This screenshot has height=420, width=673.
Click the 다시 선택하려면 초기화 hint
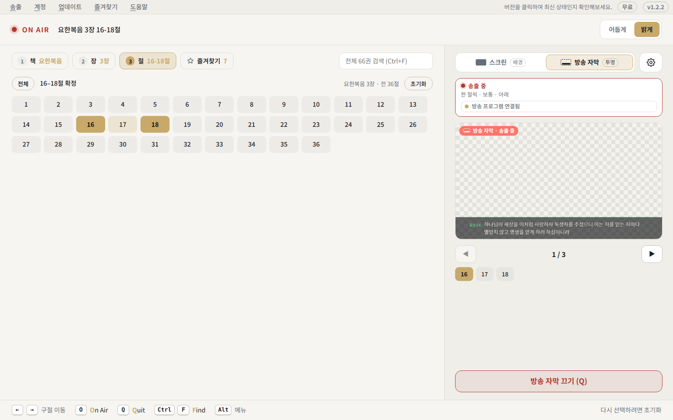point(631,410)
